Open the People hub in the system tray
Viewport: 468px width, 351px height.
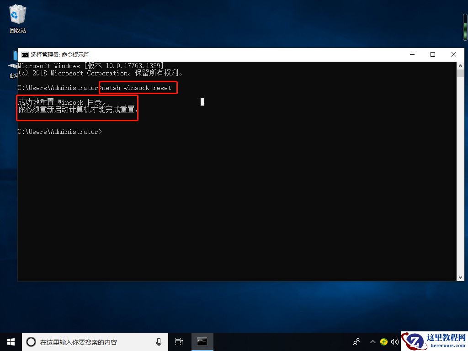(x=356, y=341)
